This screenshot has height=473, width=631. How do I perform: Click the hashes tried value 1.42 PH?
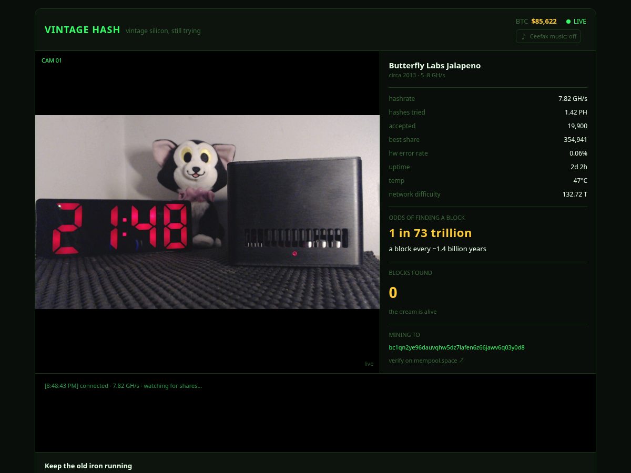pyautogui.click(x=576, y=112)
